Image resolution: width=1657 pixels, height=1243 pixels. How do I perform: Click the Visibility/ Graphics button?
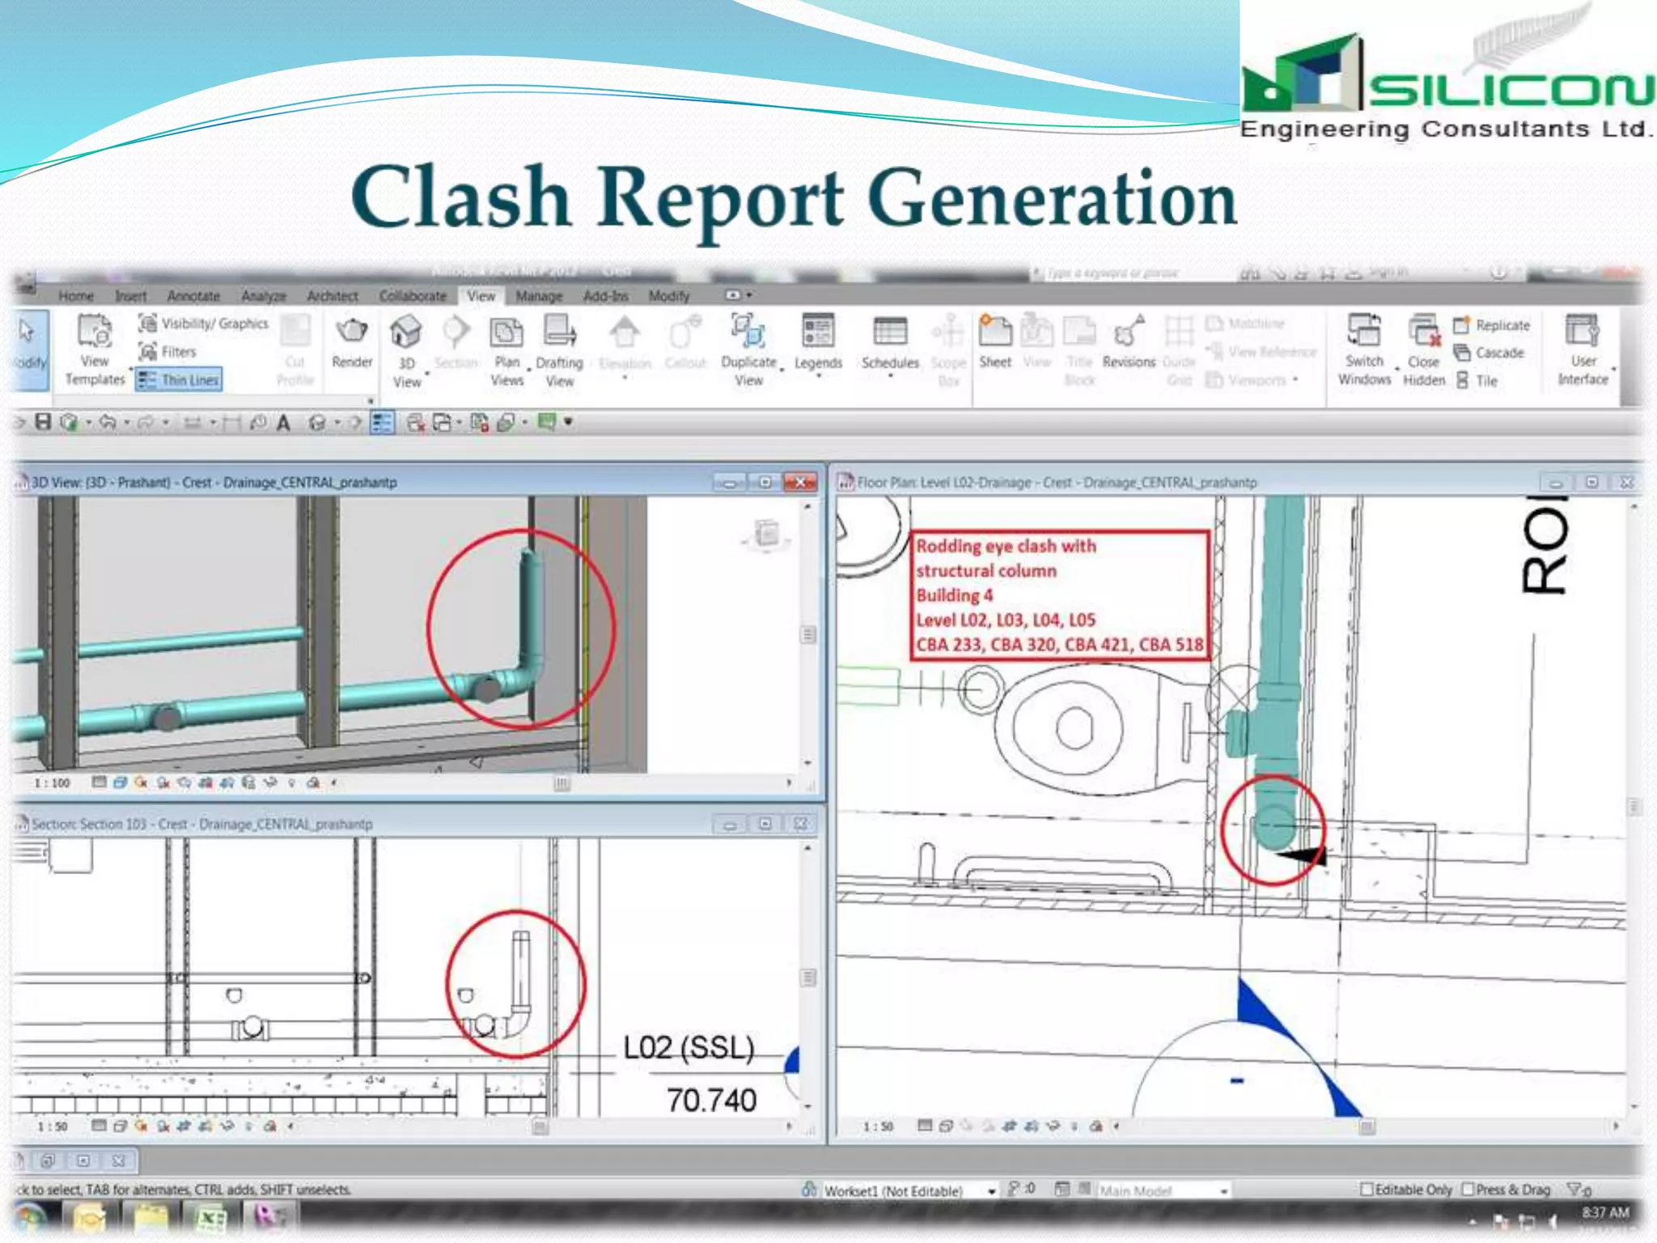[x=204, y=324]
